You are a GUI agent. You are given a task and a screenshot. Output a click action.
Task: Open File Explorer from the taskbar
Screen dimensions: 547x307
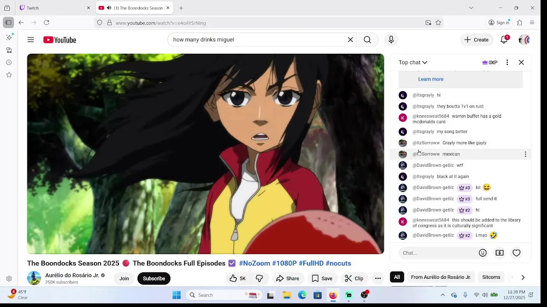[287, 295]
